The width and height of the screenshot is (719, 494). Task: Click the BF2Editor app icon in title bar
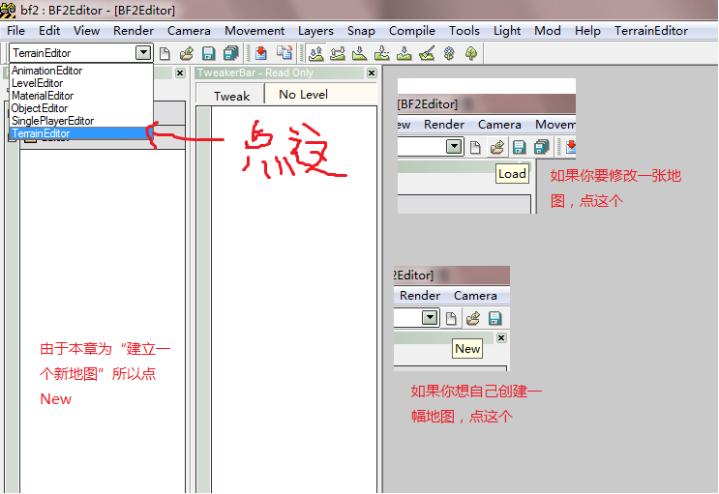9,10
